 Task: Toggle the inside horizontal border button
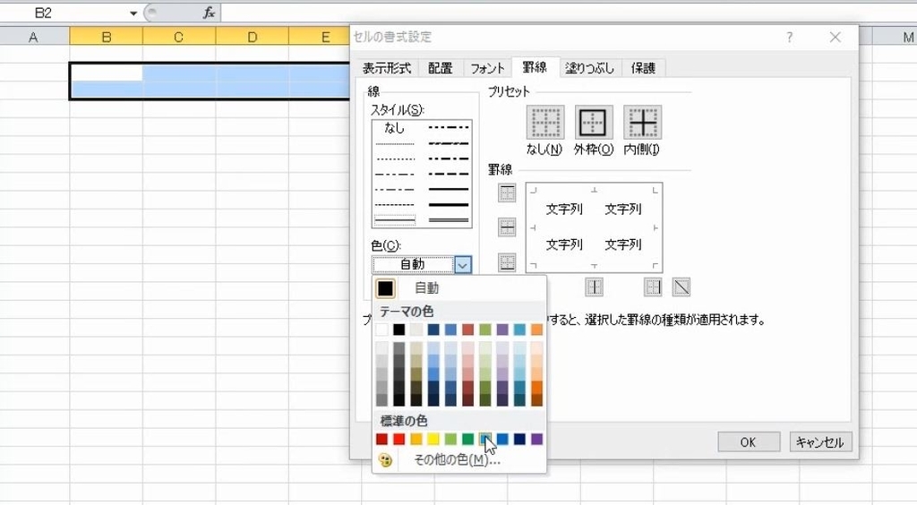pyautogui.click(x=507, y=227)
